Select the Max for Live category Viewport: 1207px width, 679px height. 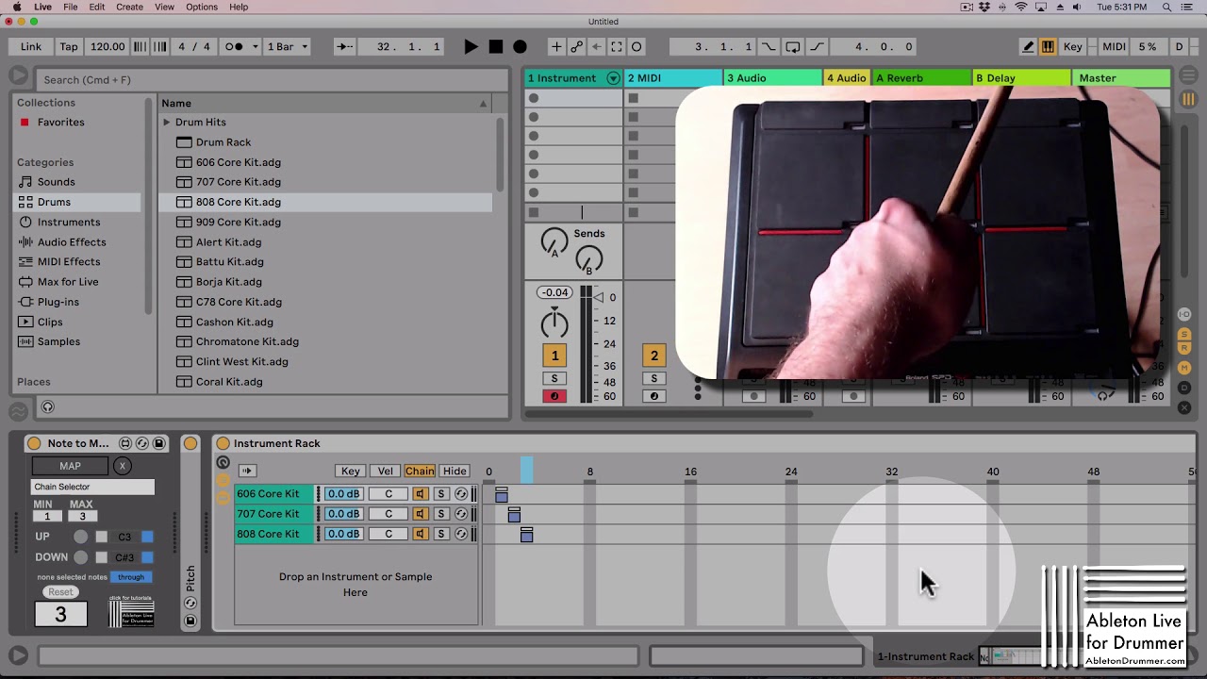(68, 282)
